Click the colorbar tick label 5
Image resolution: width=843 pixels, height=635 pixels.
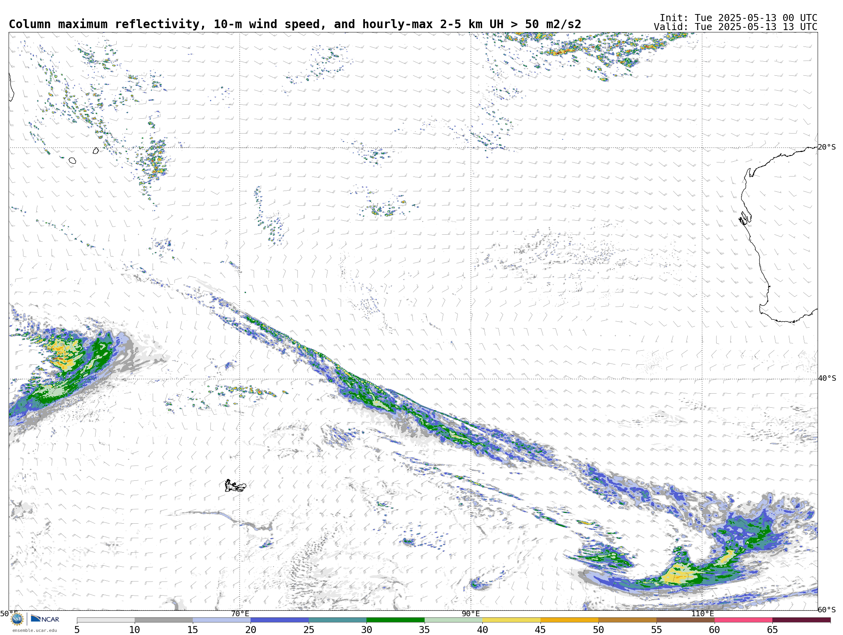point(77,630)
